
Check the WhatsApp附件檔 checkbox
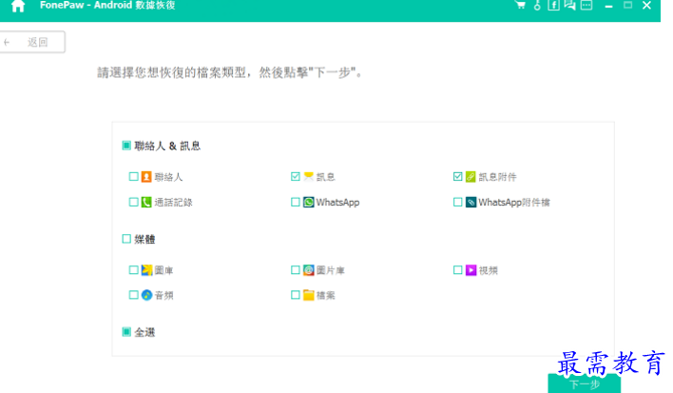457,202
